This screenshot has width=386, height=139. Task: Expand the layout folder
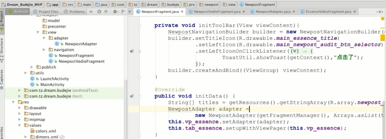[20, 114]
